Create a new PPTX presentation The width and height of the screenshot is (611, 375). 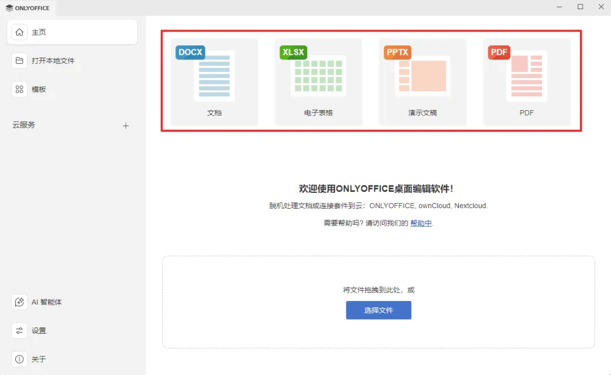[423, 82]
